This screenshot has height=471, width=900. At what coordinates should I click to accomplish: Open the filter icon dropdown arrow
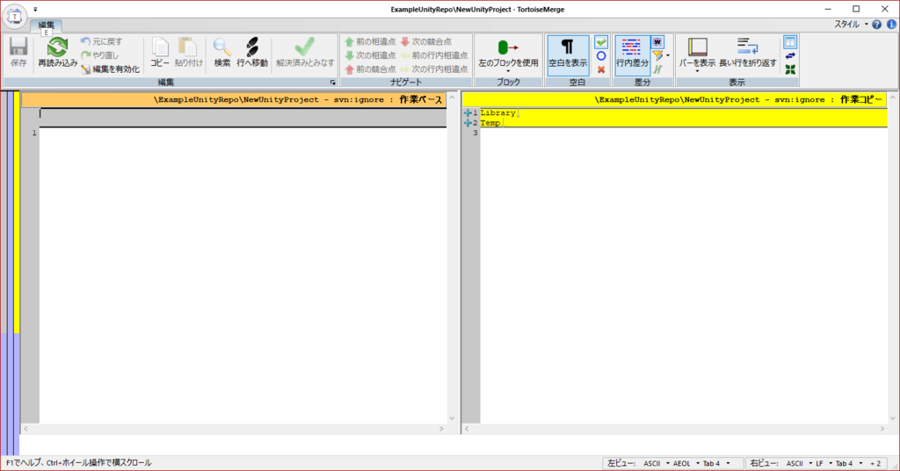[668, 55]
